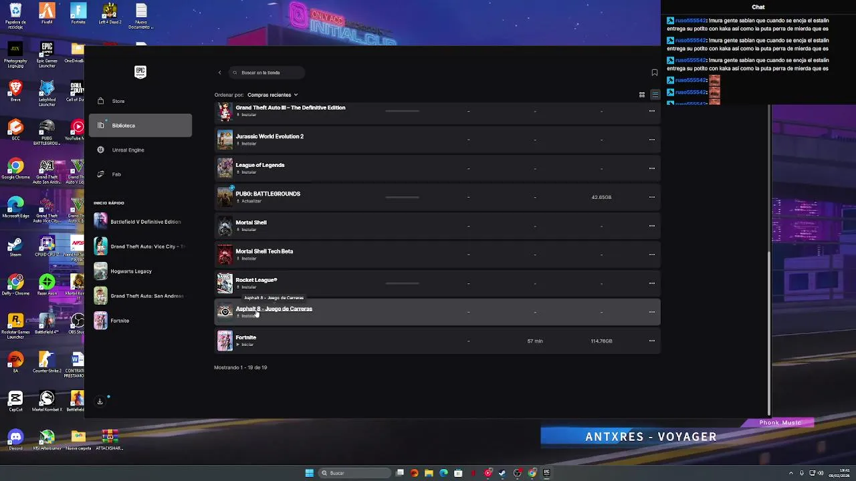Open Discord desktop shortcut

coord(15,440)
